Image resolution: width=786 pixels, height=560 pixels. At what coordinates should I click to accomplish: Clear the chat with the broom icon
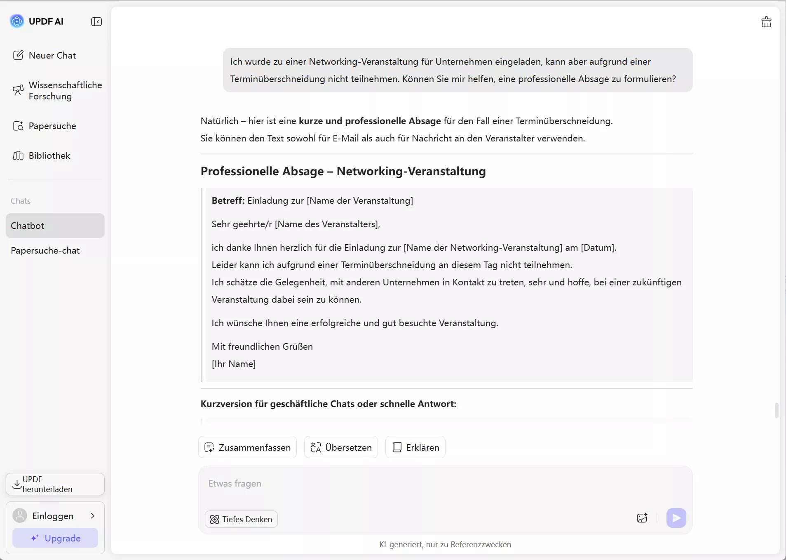click(x=766, y=21)
